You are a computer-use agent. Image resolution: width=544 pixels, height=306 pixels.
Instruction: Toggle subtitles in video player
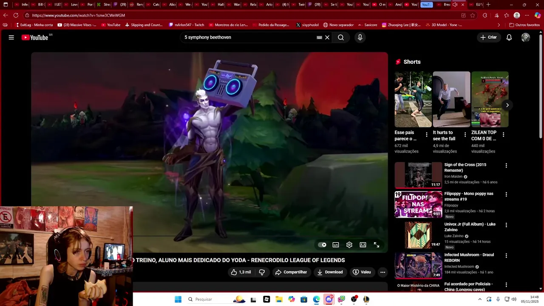click(336, 245)
